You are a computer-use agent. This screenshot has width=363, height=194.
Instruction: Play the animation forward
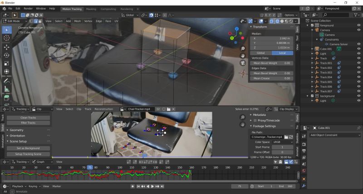[152, 186]
